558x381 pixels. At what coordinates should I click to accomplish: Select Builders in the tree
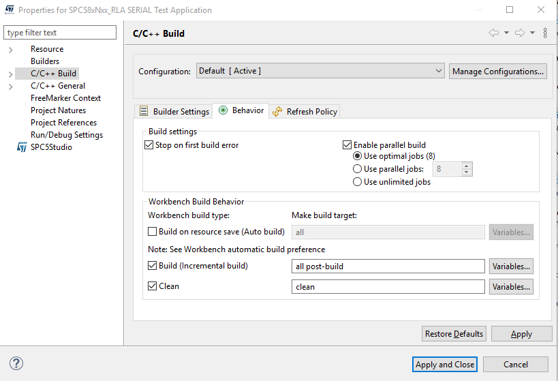pyautogui.click(x=45, y=61)
